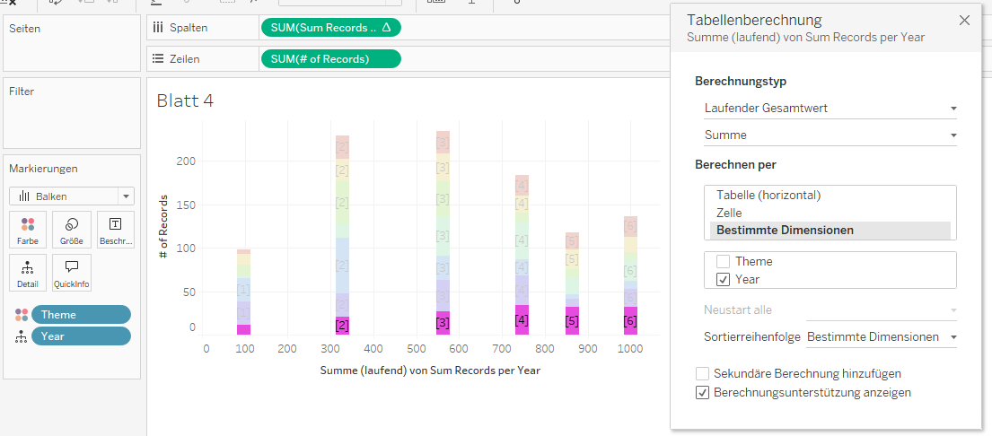Open Sortierreihenfolge Bestimmte Dimensionen dropdown
Viewport: 992px width, 436px height.
881,337
